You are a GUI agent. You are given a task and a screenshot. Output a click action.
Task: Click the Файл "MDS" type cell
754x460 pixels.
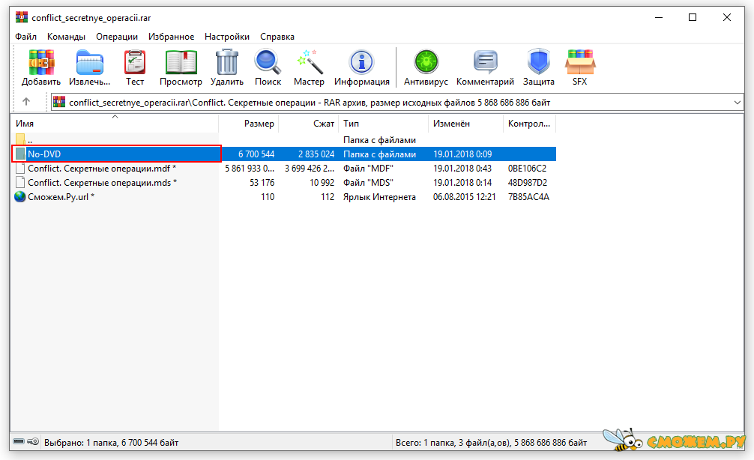tap(368, 183)
